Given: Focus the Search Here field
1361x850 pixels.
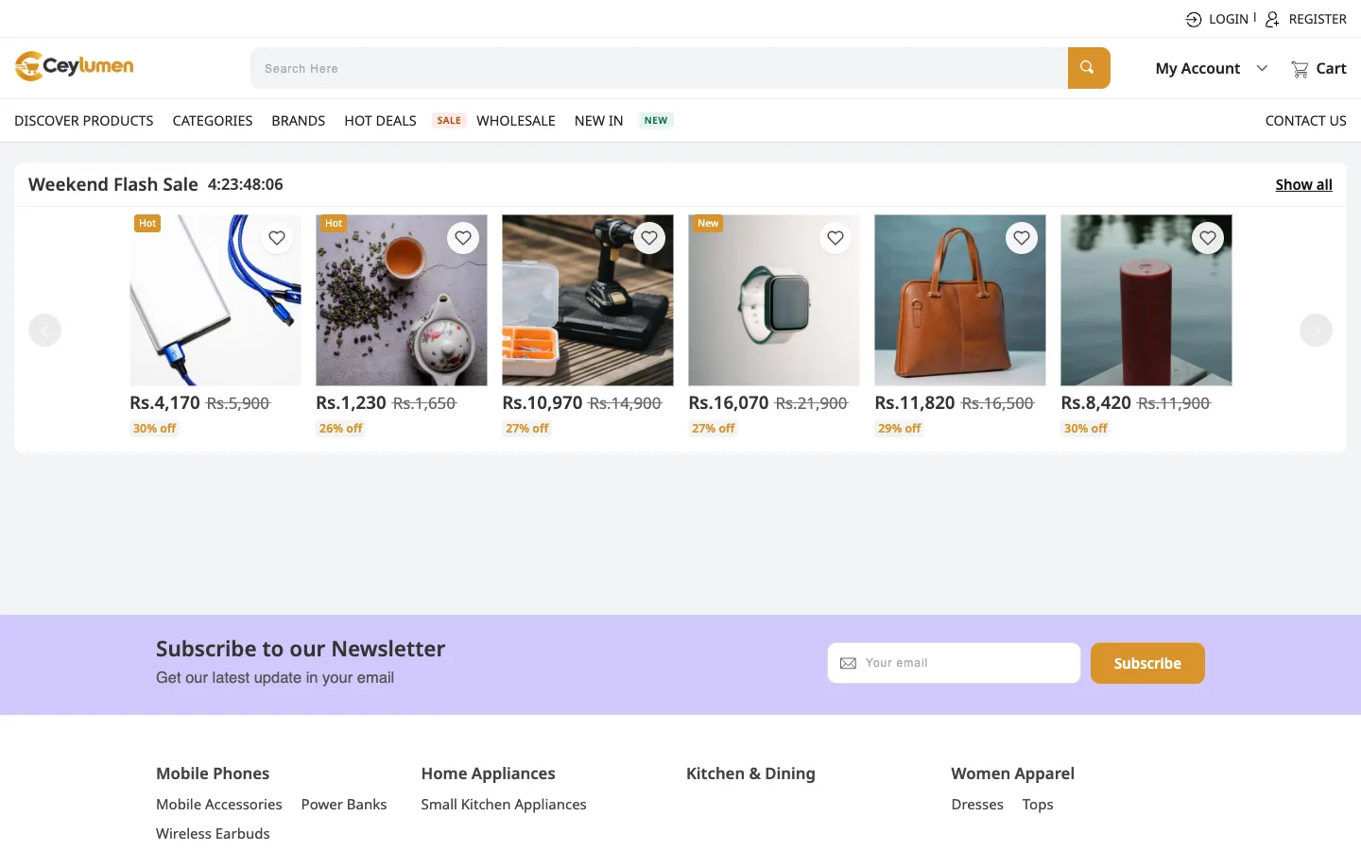Looking at the screenshot, I should [x=659, y=68].
